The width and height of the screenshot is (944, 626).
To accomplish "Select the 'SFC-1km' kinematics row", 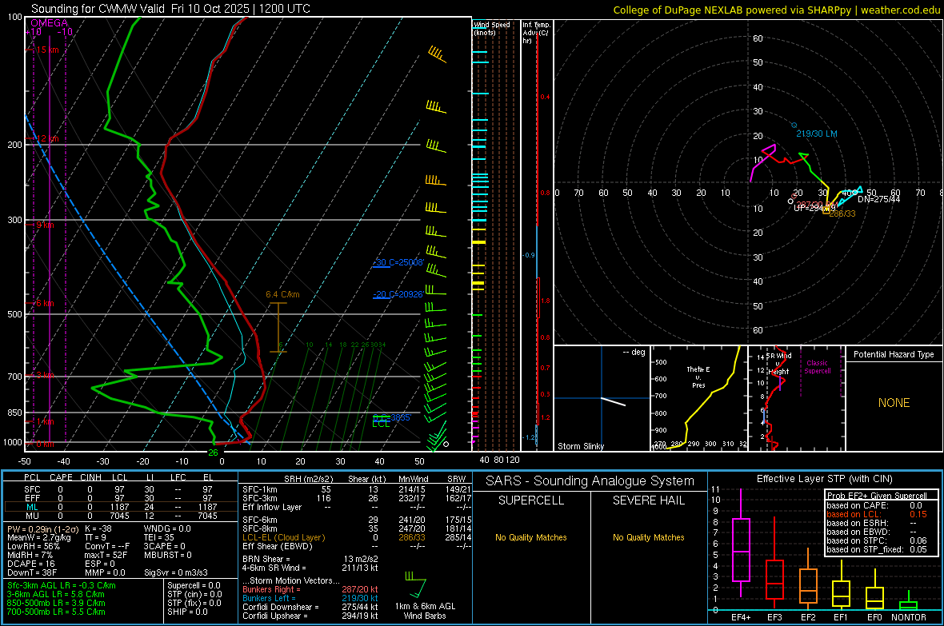I will (357, 490).
